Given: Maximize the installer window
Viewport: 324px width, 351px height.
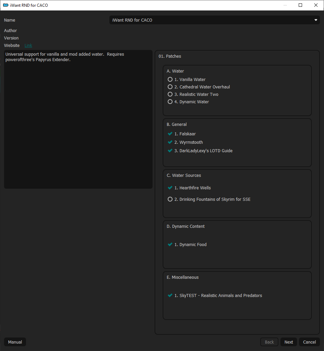Looking at the screenshot, I should pyautogui.click(x=300, y=5).
